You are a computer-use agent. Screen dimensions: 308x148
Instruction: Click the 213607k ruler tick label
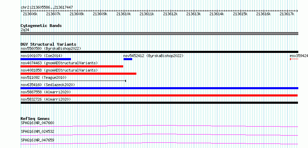(x=53, y=14)
